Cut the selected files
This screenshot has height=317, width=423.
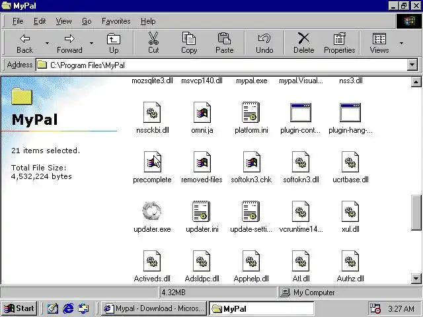[153, 43]
